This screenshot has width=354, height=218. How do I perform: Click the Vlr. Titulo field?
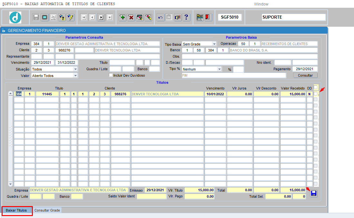(x=199, y=190)
